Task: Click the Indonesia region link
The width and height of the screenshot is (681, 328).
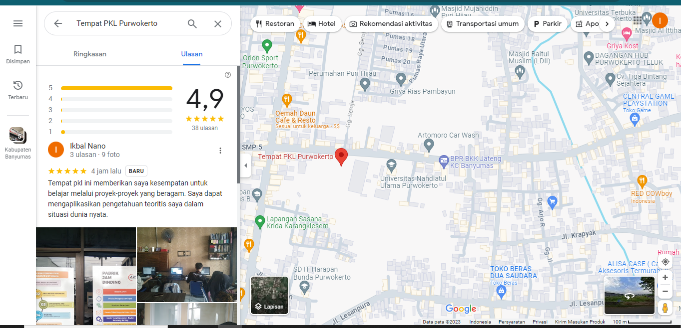Action: [x=480, y=322]
